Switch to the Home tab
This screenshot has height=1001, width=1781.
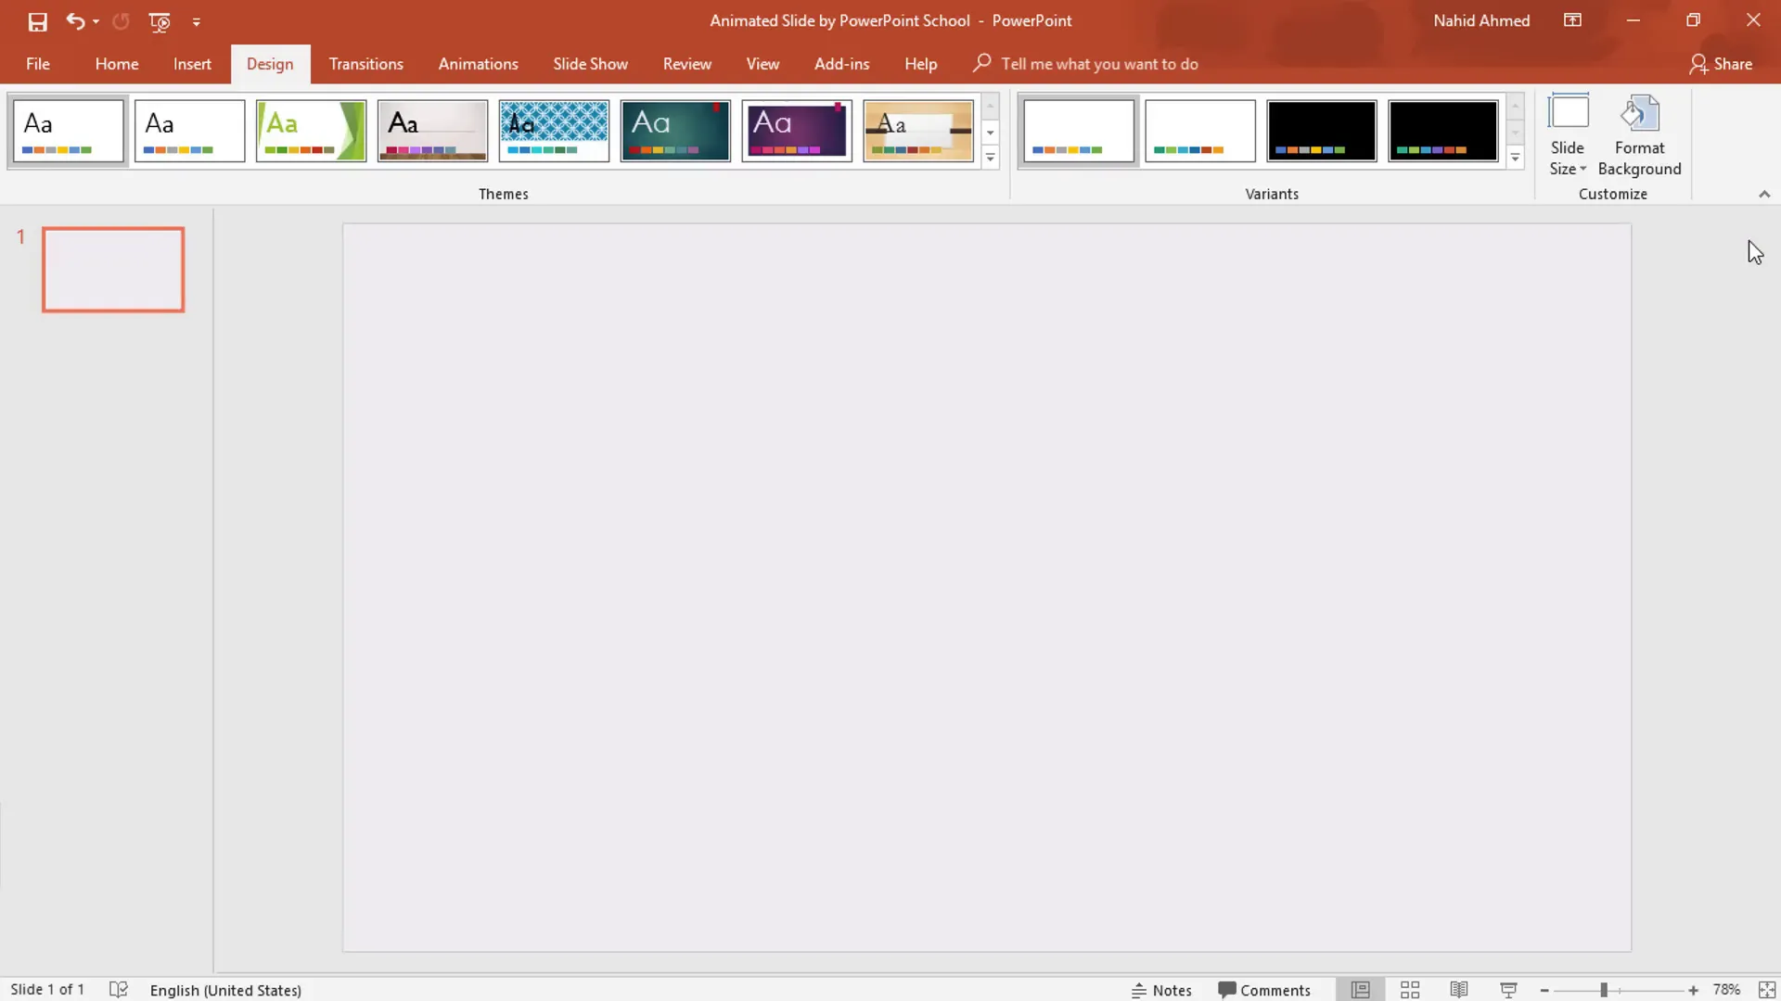(117, 64)
